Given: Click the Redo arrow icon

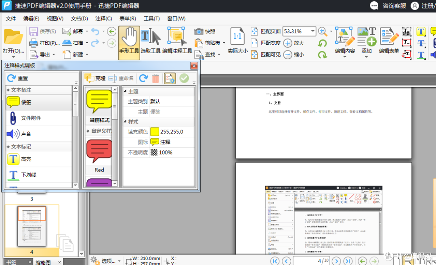Looking at the screenshot, I should [95, 43].
